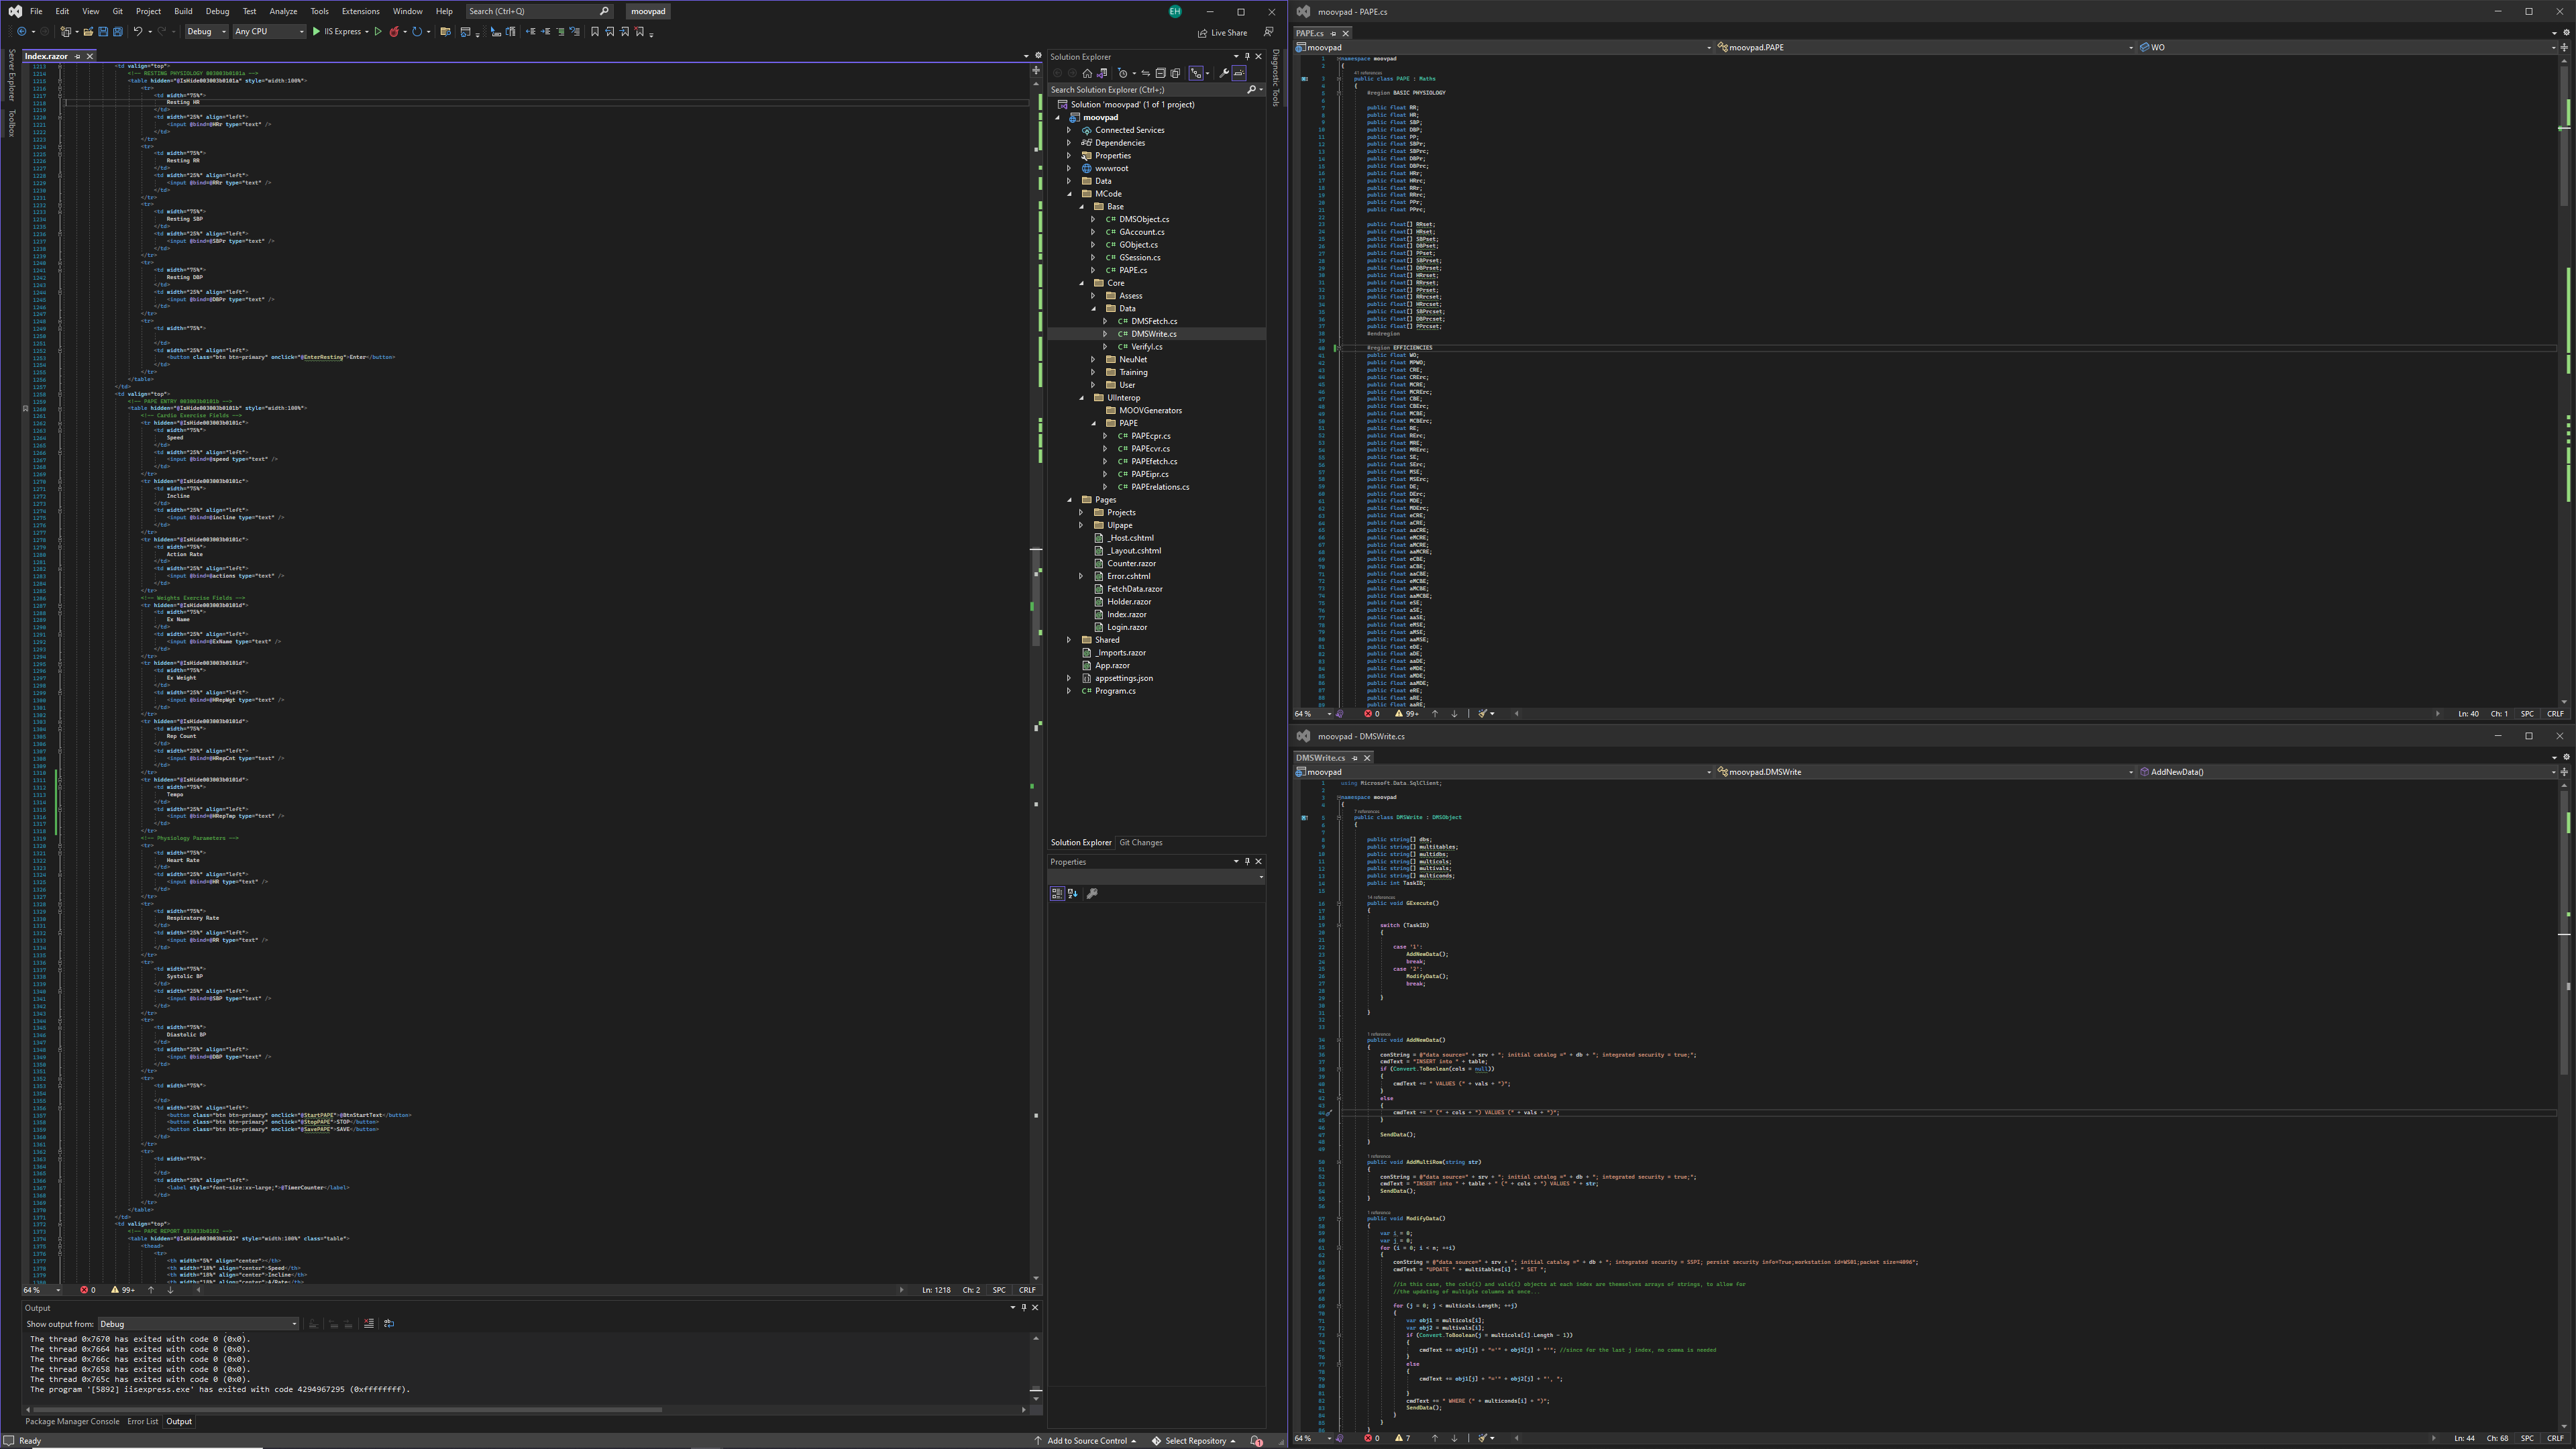Screen dimensions: 2576x1449
Task: Click Clear All icon in Output panel
Action: pyautogui.click(x=368, y=1323)
